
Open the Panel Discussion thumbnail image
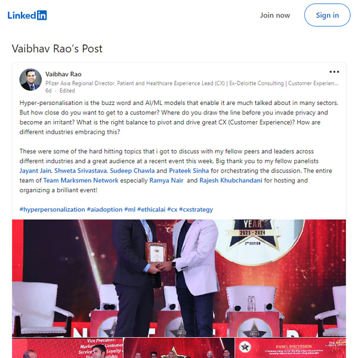coord(291,348)
